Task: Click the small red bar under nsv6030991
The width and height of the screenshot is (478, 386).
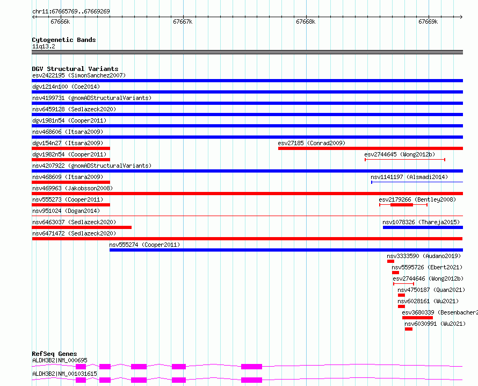Action: 409,329
